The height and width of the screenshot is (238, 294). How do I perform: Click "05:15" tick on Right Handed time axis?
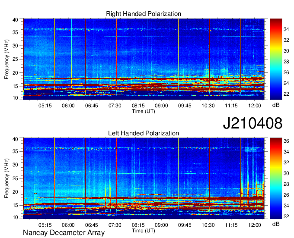[45, 106]
